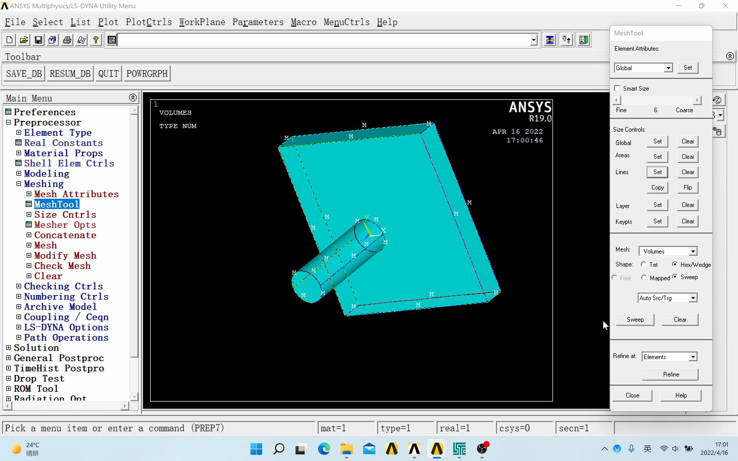Click the Task View icon on taskbar
Screen dimensions: 738x461
click(301, 449)
